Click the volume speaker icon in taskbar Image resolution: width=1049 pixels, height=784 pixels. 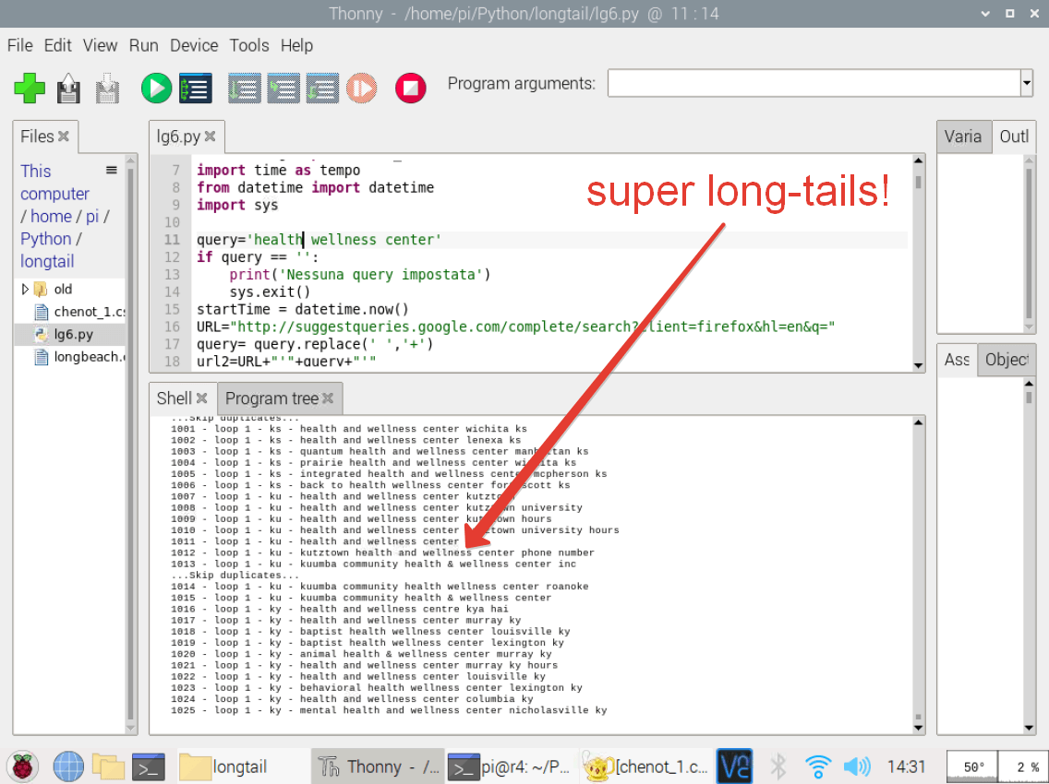pos(857,766)
